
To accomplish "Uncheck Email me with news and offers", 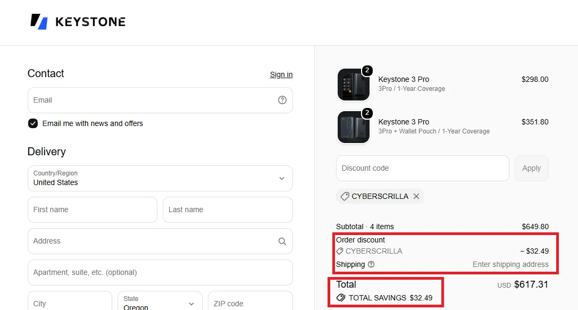I will click(x=33, y=123).
